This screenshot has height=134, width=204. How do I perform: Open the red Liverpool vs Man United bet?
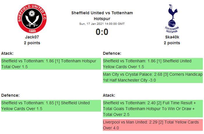[x=152, y=125]
